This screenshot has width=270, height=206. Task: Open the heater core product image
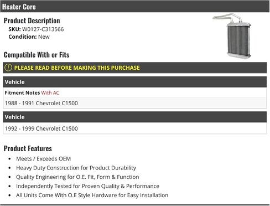click(x=232, y=36)
